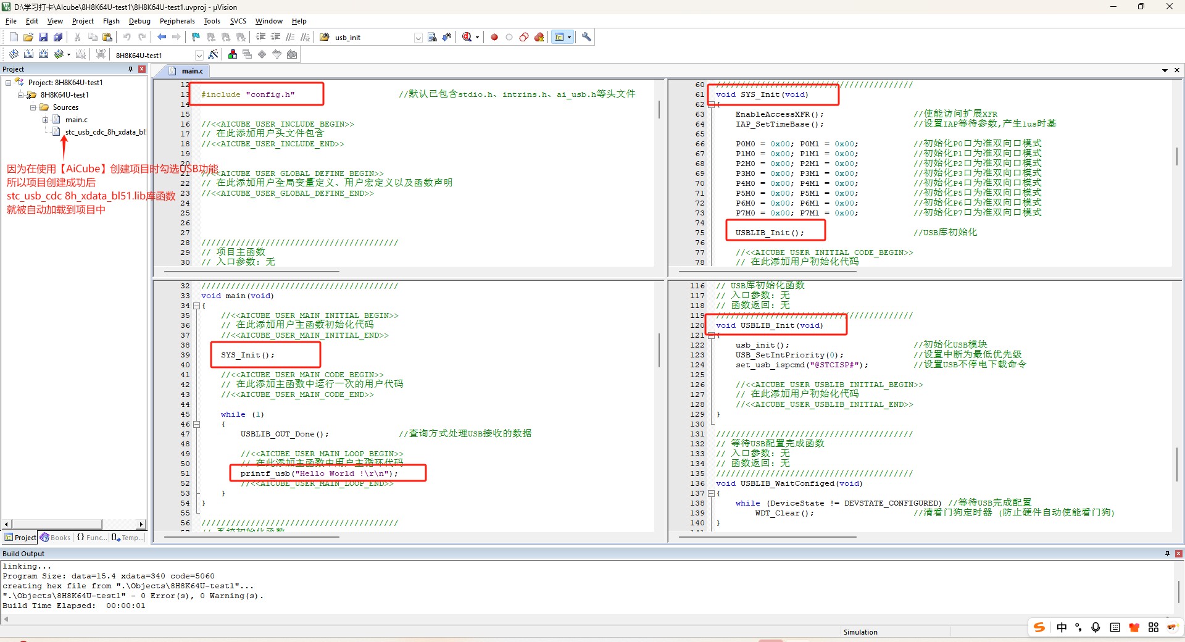Toggle auto-hide pin on Build Output panel
The image size is (1185, 642).
tap(1167, 554)
